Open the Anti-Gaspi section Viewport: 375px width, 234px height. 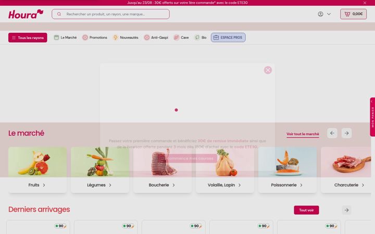point(156,37)
